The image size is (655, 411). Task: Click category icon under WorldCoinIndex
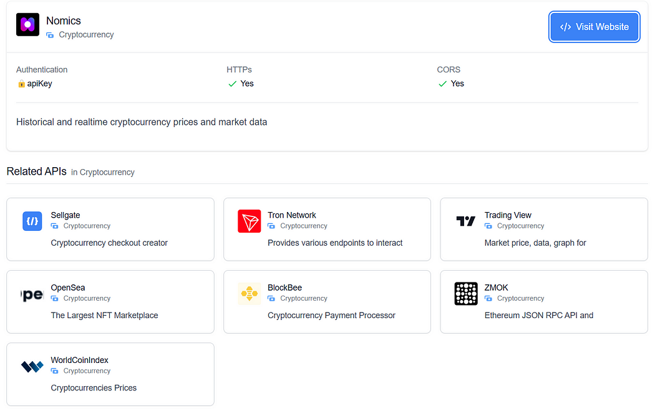pos(54,371)
